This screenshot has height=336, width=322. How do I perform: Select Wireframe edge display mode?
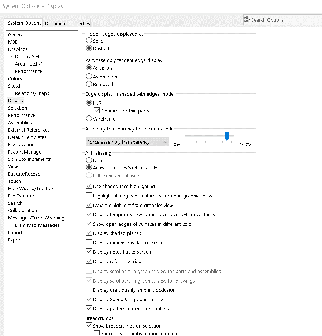point(89,118)
